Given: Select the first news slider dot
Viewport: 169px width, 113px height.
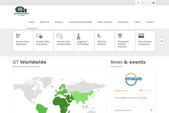Looking at the screenshot, I should pyautogui.click(x=141, y=90).
